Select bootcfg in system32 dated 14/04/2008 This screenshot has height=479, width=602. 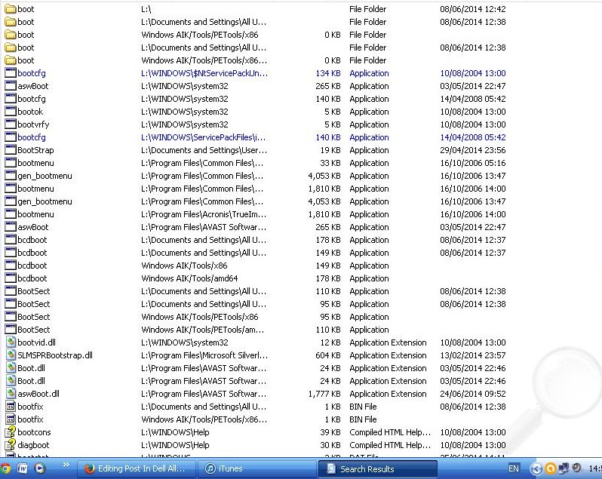tap(32, 99)
